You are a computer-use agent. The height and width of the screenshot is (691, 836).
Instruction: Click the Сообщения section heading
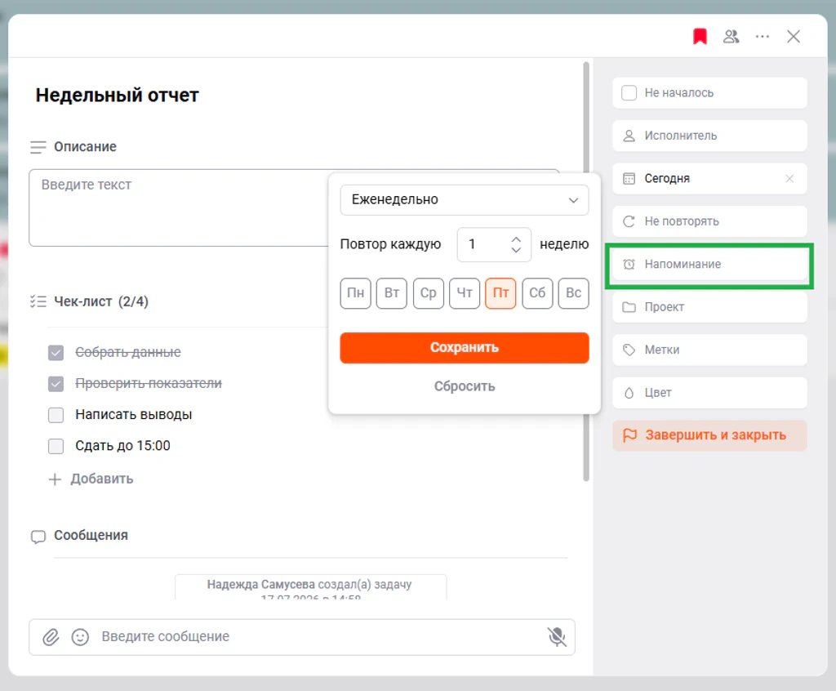point(91,536)
